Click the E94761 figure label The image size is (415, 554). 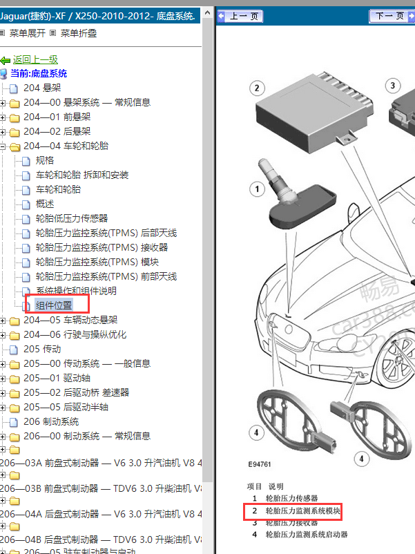(x=260, y=464)
